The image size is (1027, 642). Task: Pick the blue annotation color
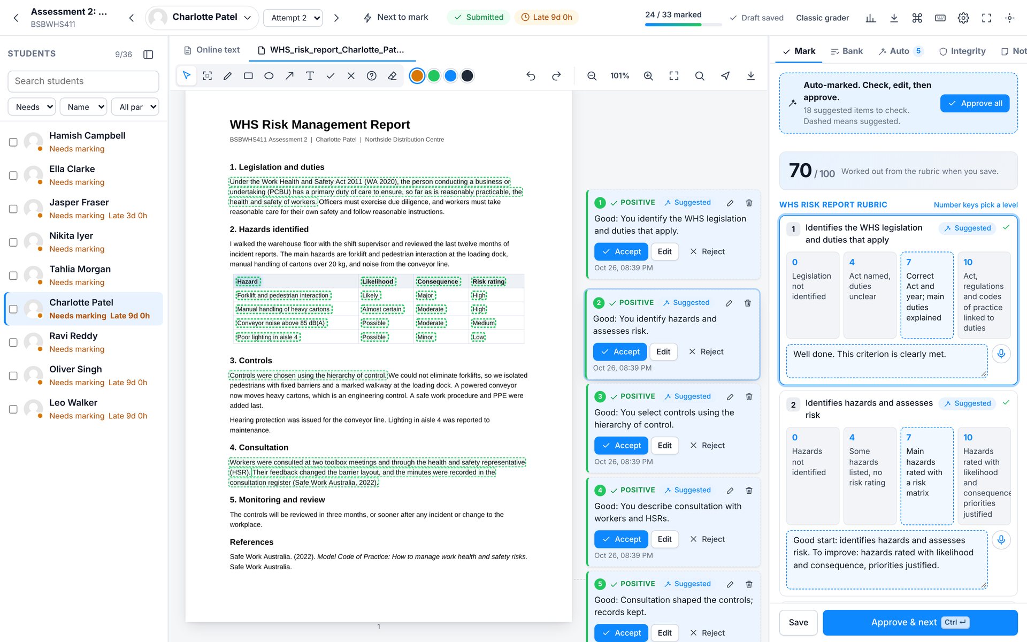point(450,76)
